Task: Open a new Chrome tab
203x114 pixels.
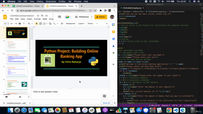Action: 82,6
